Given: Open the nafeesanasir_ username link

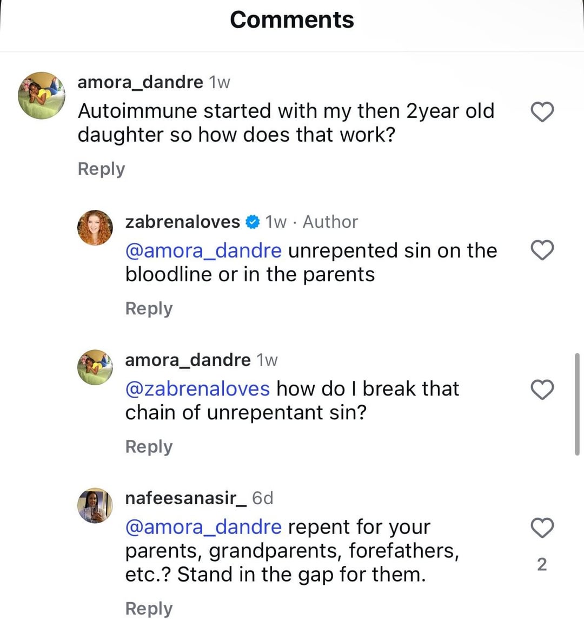Looking at the screenshot, I should [x=185, y=498].
